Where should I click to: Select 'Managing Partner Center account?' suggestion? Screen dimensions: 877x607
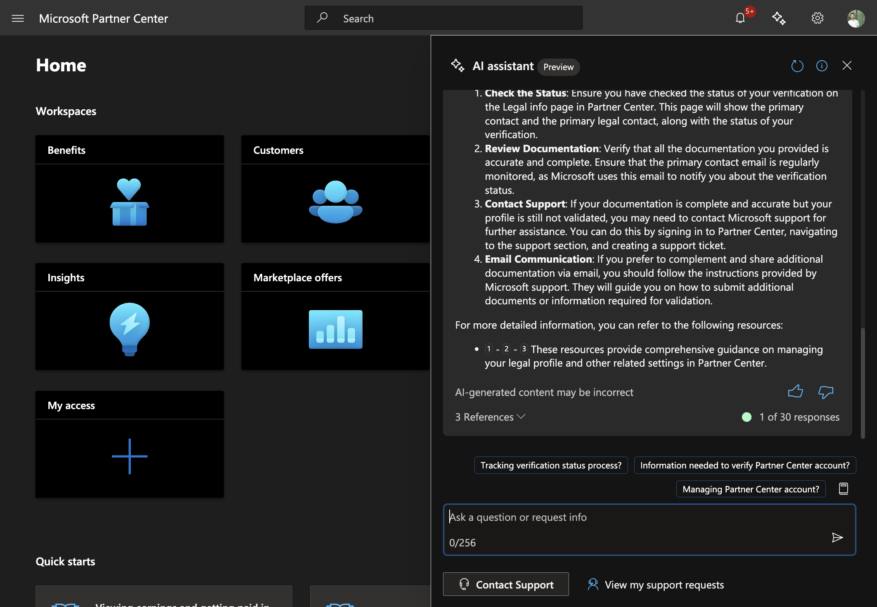tap(751, 489)
